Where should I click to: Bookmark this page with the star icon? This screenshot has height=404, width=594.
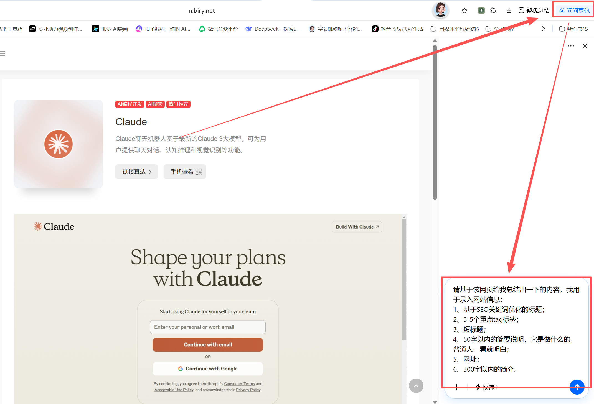click(x=464, y=11)
